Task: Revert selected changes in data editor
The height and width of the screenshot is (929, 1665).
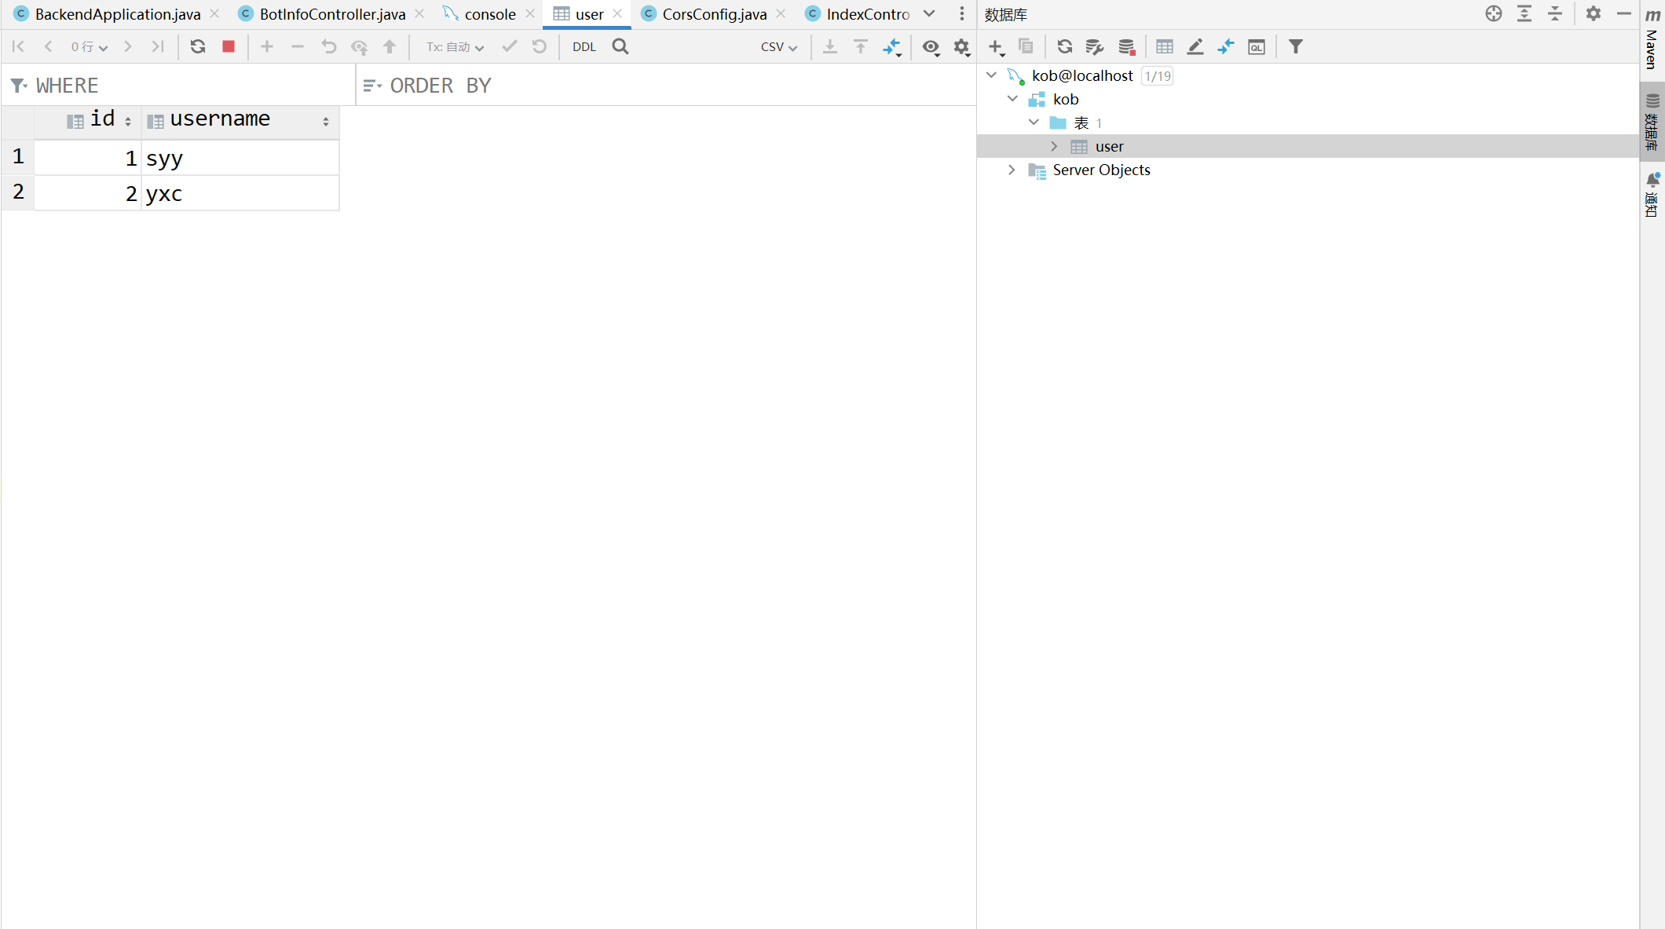Action: coord(329,47)
